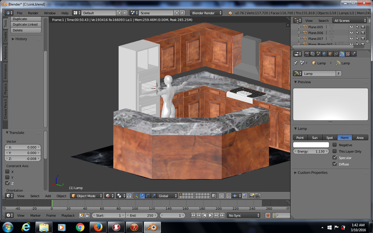Toggle visibility eye for Plane.006

click(351, 33)
